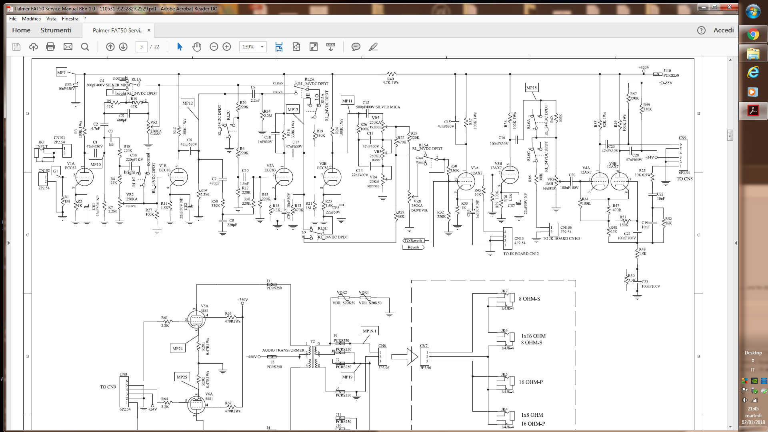This screenshot has width=768, height=432.
Task: Click the print file icon
Action: coord(50,47)
